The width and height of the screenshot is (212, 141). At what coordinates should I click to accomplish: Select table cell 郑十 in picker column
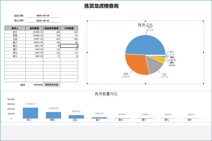pyautogui.click(x=15, y=56)
